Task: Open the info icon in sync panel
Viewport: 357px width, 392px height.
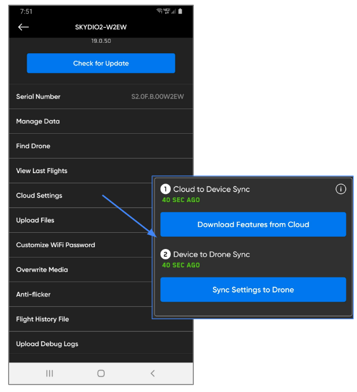Action: coord(341,189)
